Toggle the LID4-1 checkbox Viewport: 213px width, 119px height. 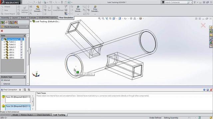[21, 58]
